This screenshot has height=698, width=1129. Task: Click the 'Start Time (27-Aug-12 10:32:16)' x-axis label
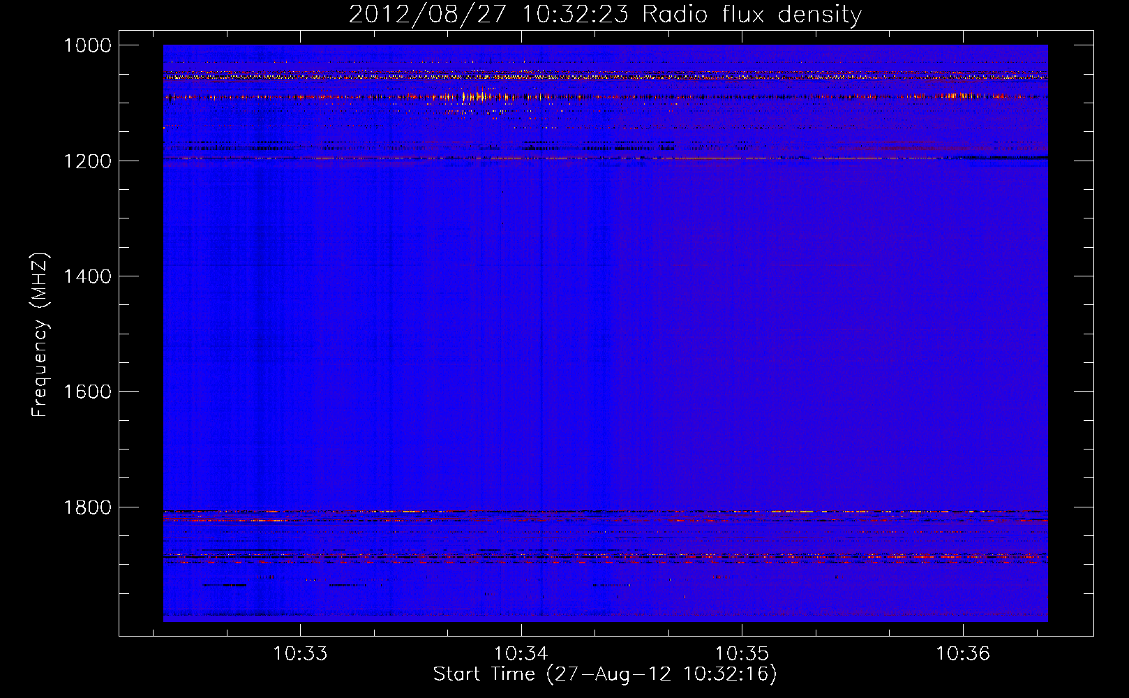(605, 674)
